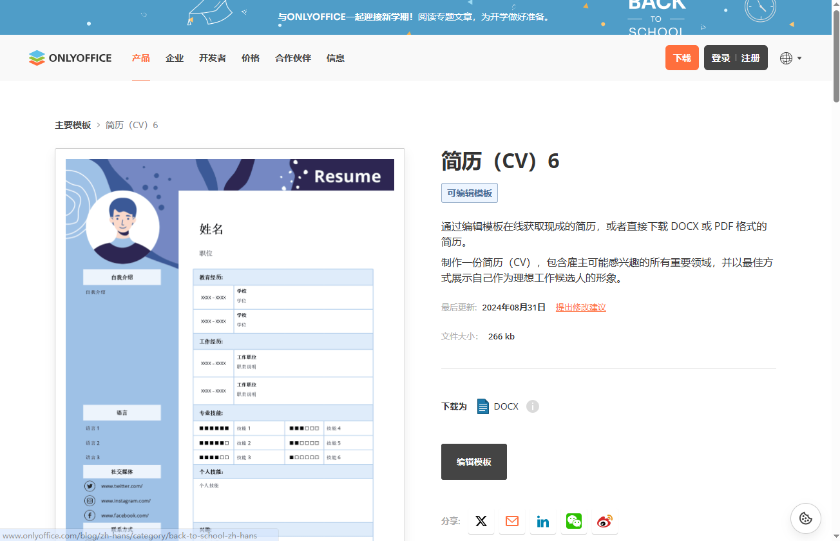The height and width of the screenshot is (541, 840).
Task: Open the 信息 menu
Action: coord(336,58)
